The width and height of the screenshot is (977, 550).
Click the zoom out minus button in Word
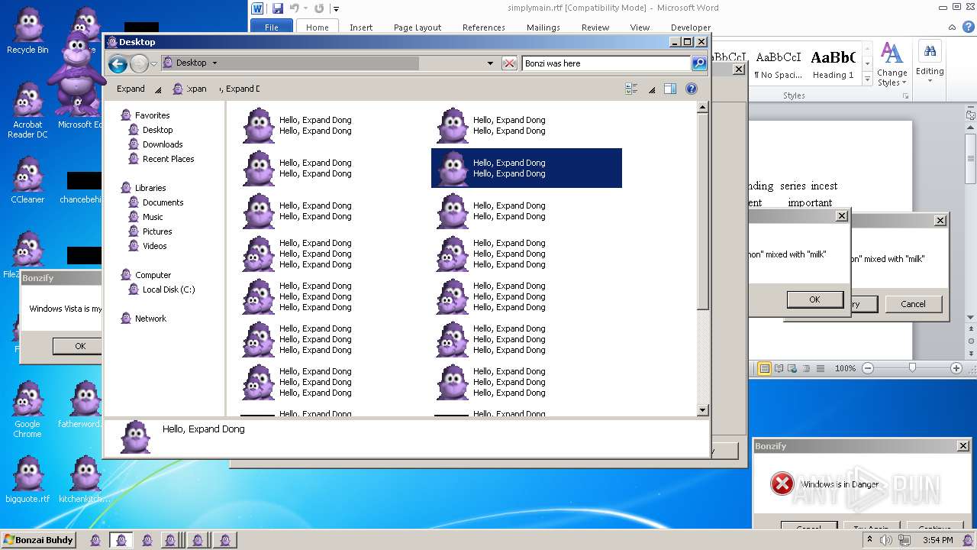pyautogui.click(x=868, y=368)
